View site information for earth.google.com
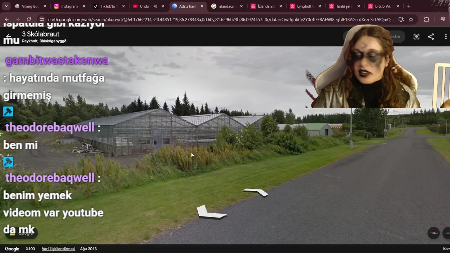Image resolution: width=450 pixels, height=253 pixels. click(42, 19)
